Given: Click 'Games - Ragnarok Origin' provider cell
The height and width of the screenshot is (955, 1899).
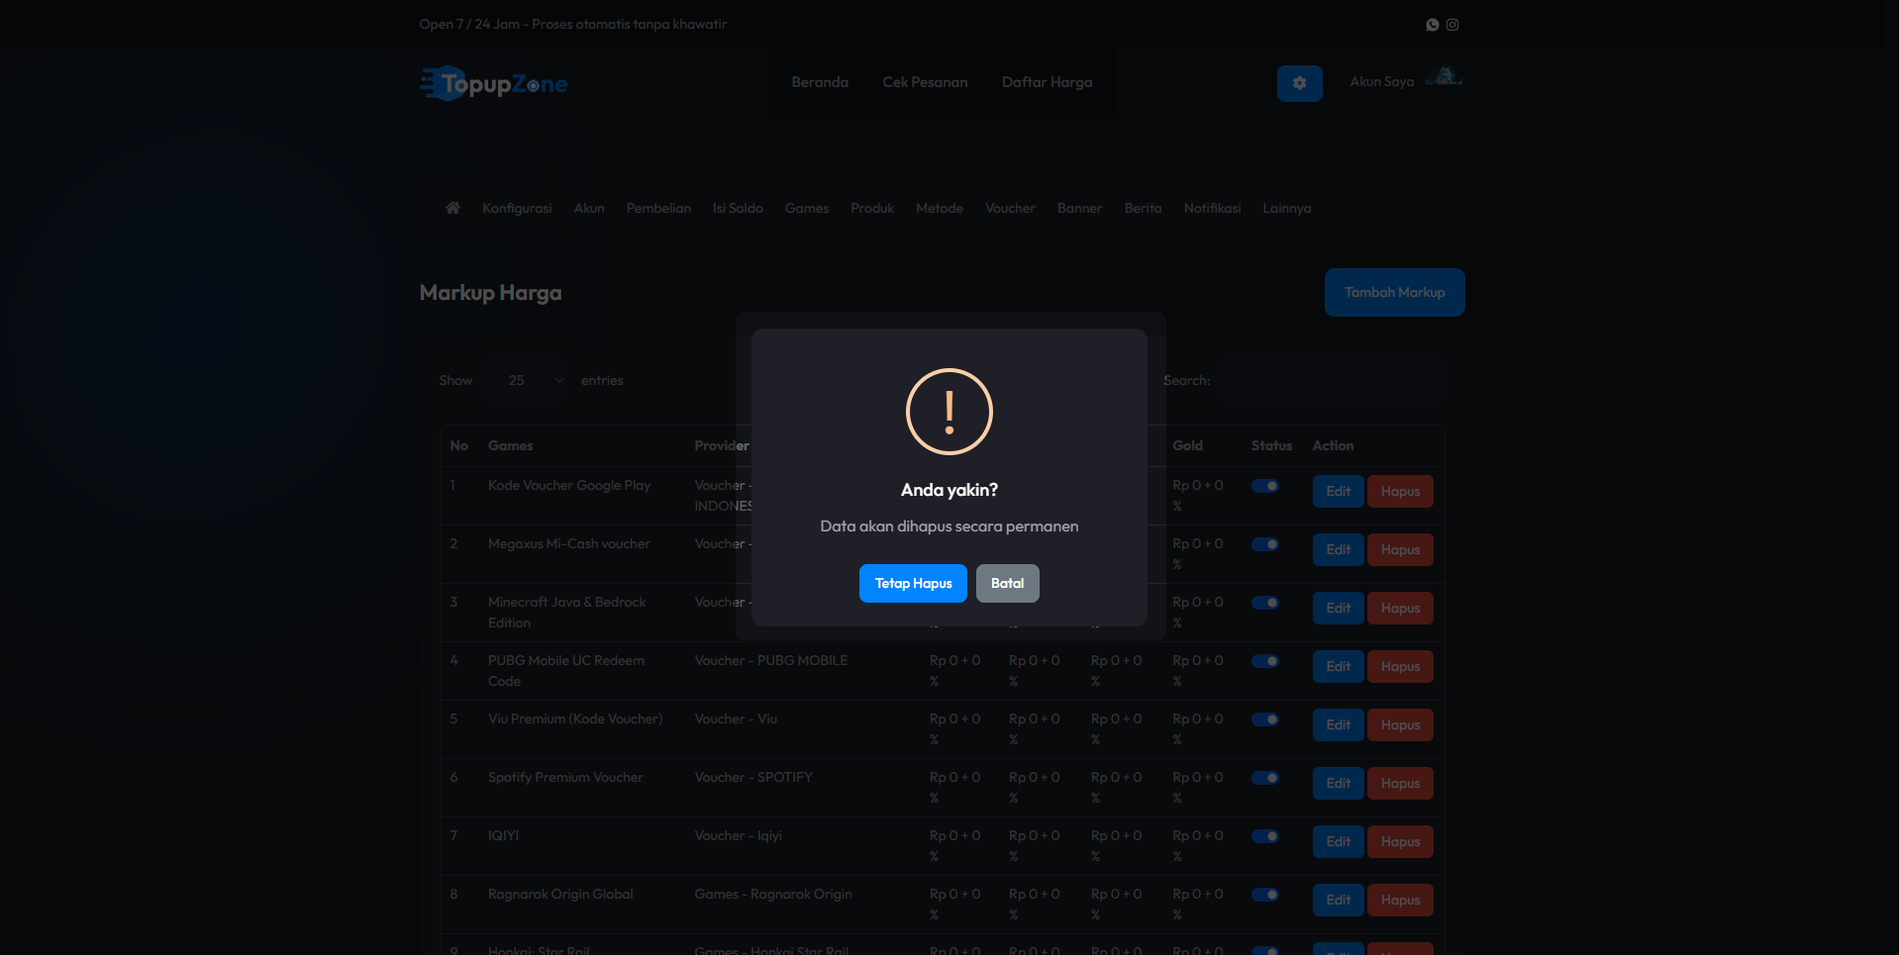Looking at the screenshot, I should [x=772, y=894].
